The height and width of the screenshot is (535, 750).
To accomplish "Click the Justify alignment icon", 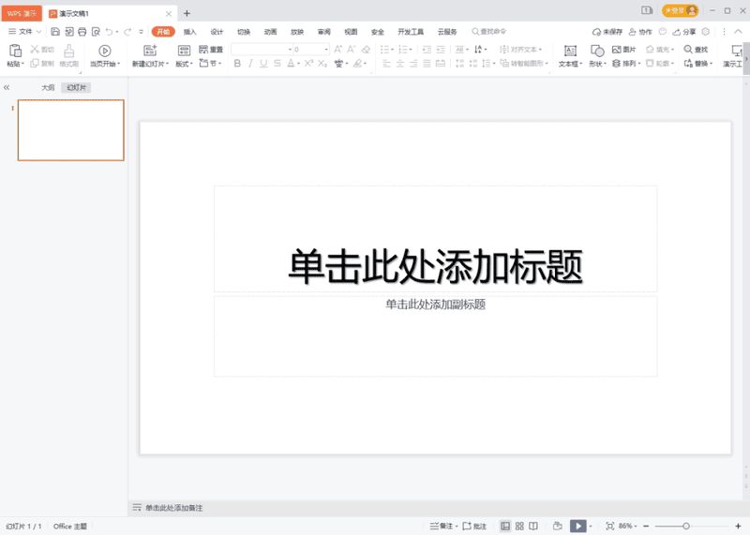I will coord(427,63).
